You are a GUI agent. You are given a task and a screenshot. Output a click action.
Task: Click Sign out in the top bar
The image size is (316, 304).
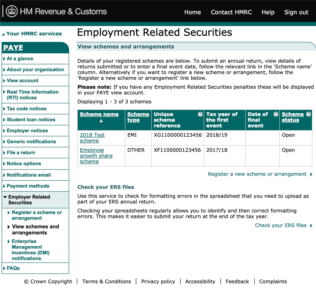296,12
